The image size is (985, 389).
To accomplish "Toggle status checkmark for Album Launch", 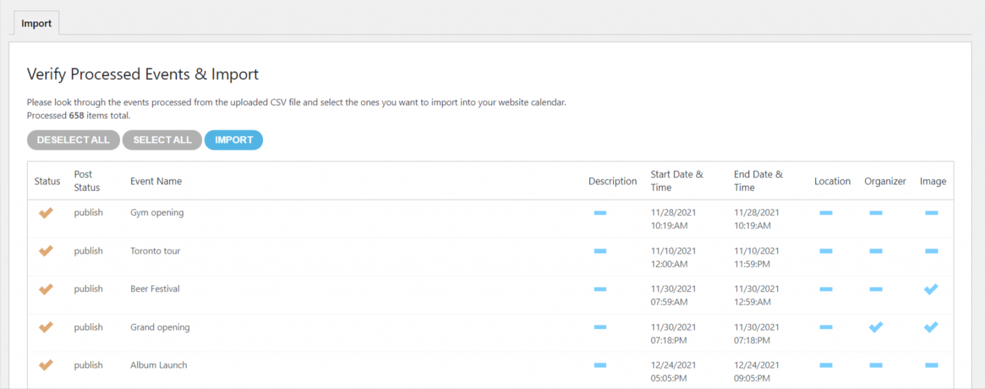I will (46, 365).
